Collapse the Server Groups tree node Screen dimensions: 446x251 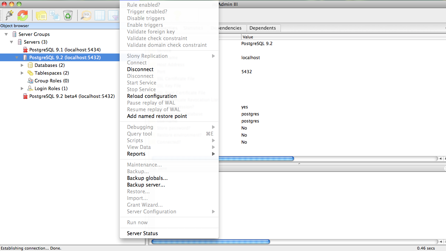click(x=6, y=34)
